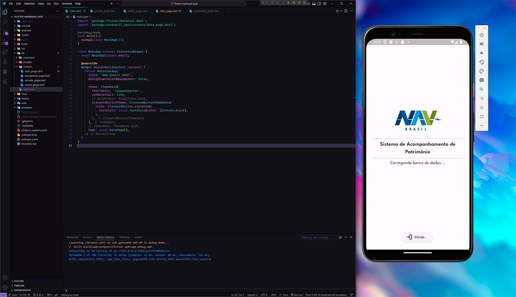516x297 pixels.
Task: Click the Profile CodeLens link above main()
Action: click(x=97, y=33)
